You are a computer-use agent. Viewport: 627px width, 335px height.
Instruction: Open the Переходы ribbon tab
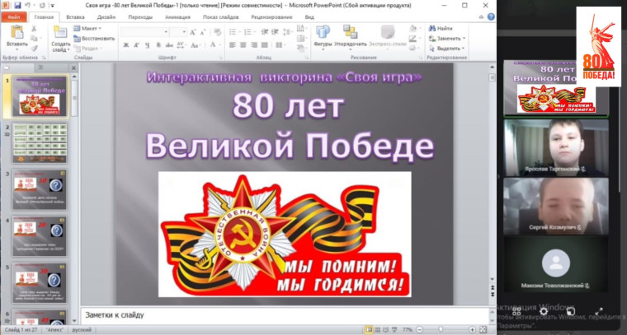[x=140, y=17]
